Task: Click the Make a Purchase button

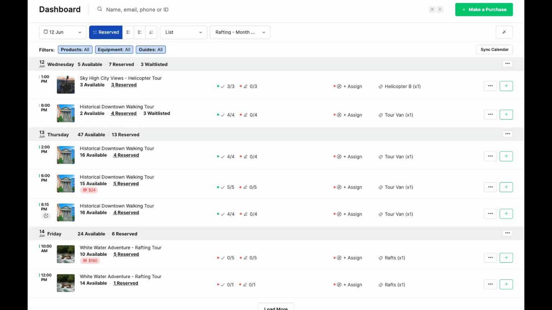Action: (484, 9)
